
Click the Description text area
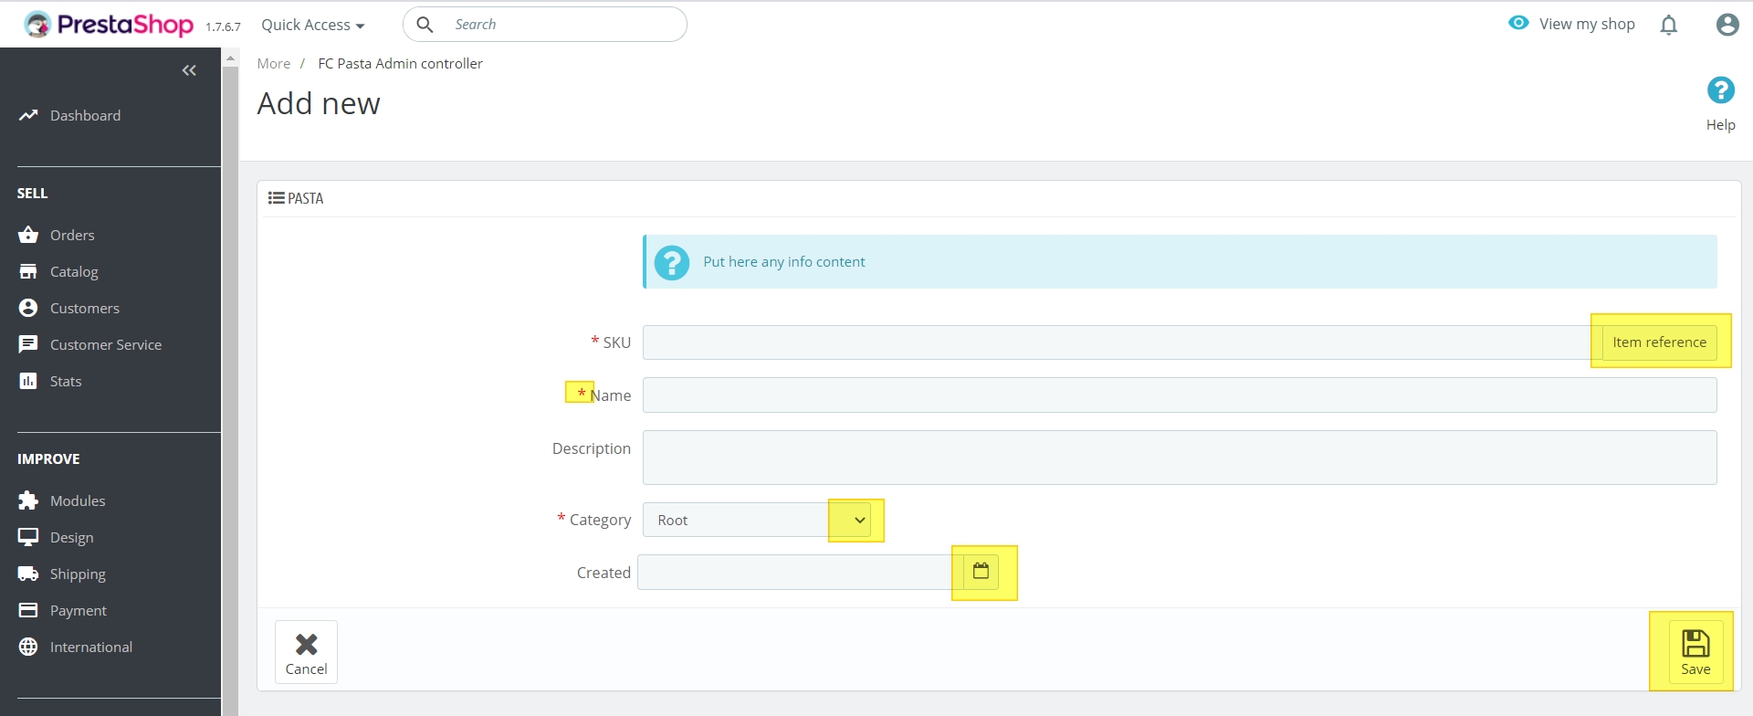click(x=1179, y=458)
